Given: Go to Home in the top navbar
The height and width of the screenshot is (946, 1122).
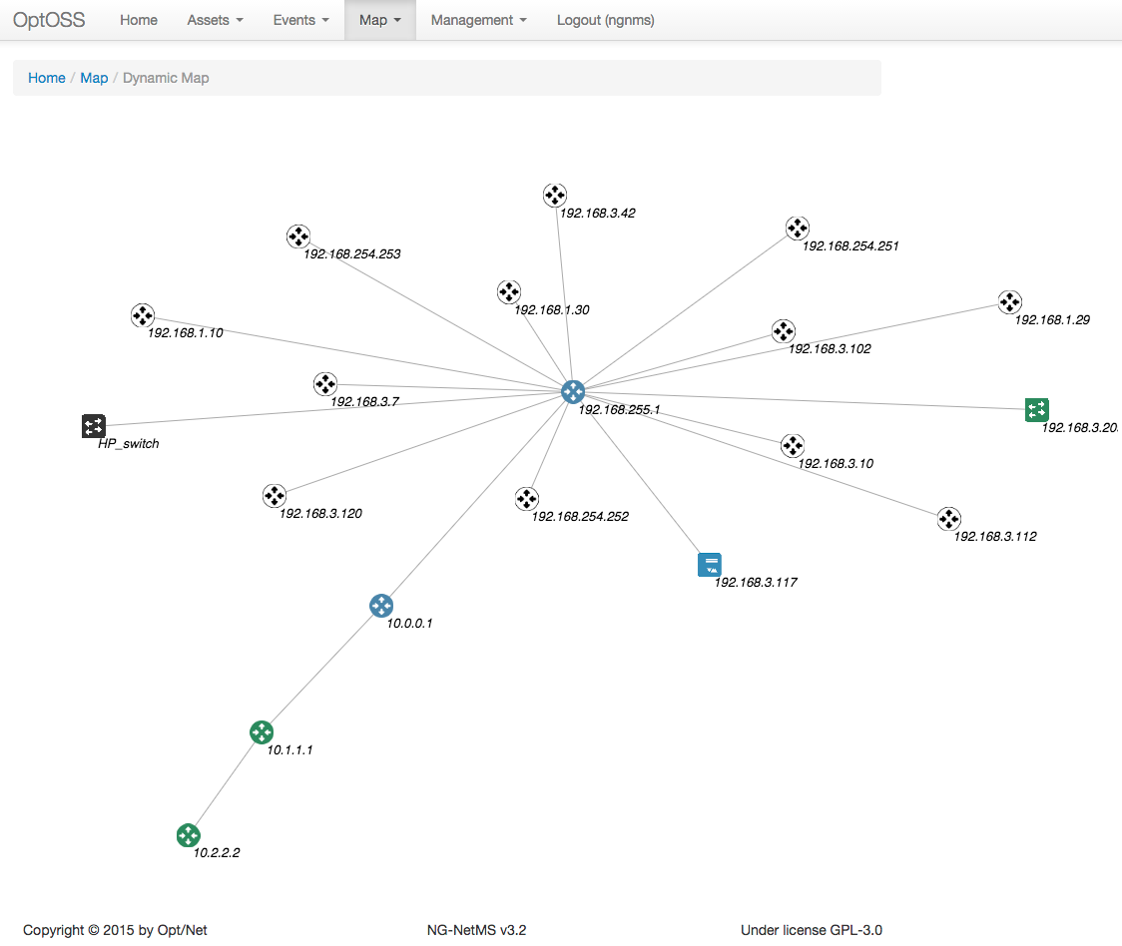Looking at the screenshot, I should [139, 20].
